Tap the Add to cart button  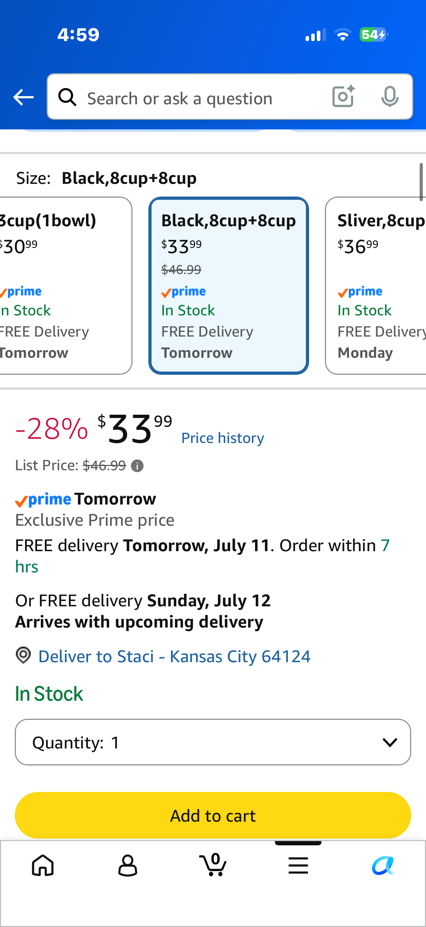(213, 815)
